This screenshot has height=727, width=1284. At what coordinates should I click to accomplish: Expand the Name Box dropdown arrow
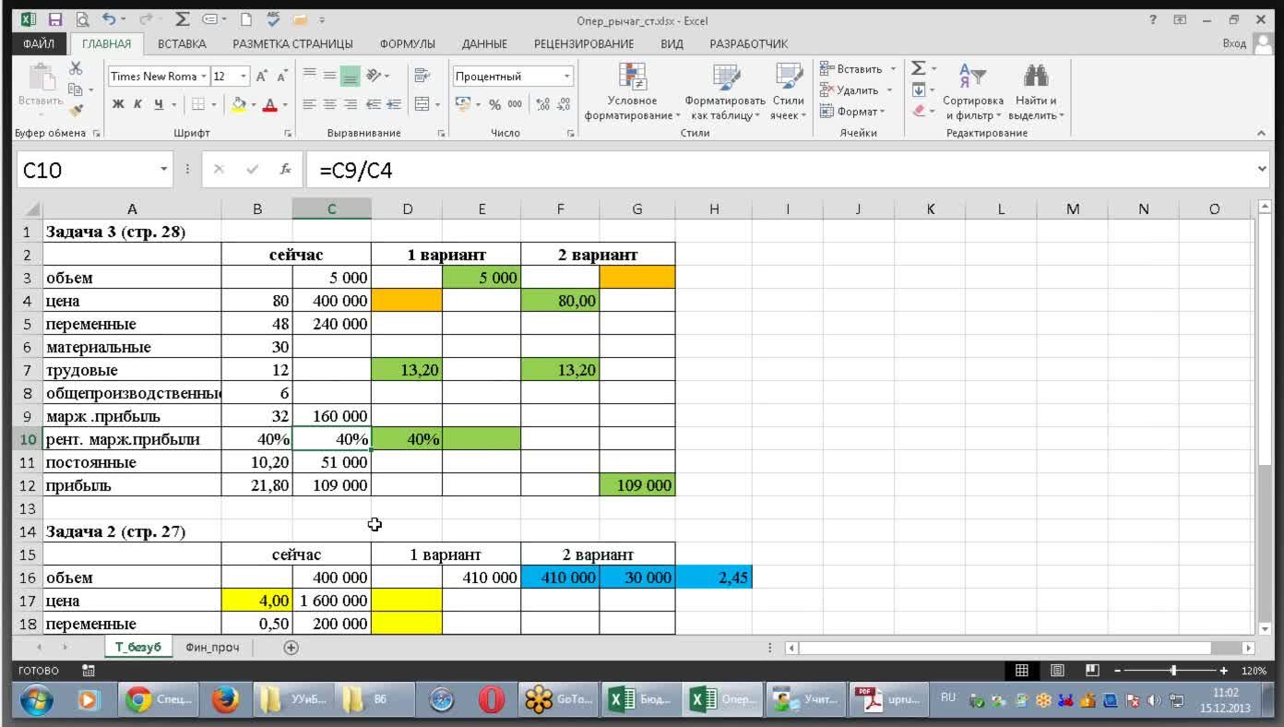click(x=164, y=170)
